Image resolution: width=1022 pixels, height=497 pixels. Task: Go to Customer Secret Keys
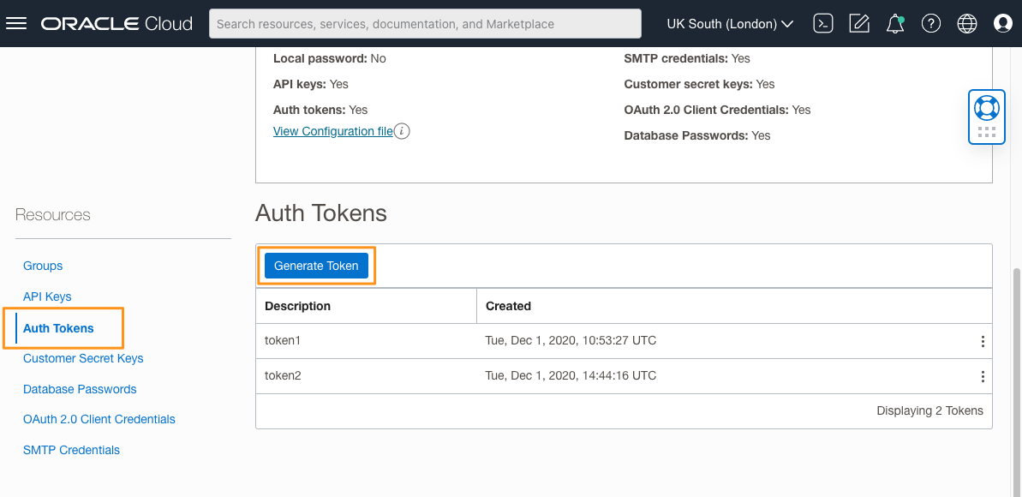82,358
